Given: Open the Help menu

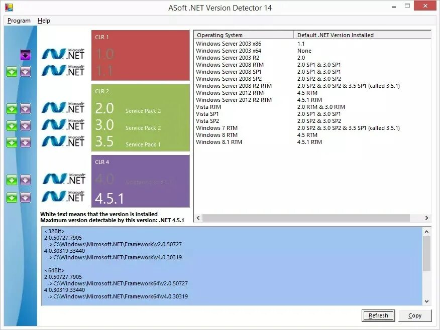Looking at the screenshot, I should pos(44,21).
